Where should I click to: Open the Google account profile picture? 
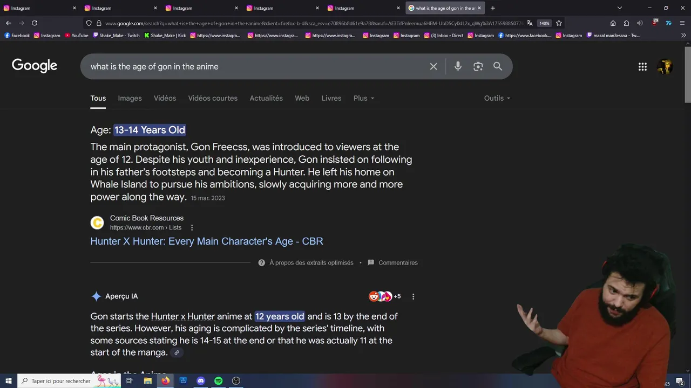click(665, 67)
